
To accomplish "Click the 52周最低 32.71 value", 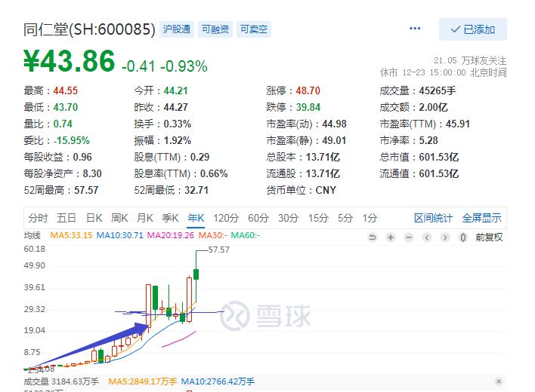I will click(x=196, y=190).
